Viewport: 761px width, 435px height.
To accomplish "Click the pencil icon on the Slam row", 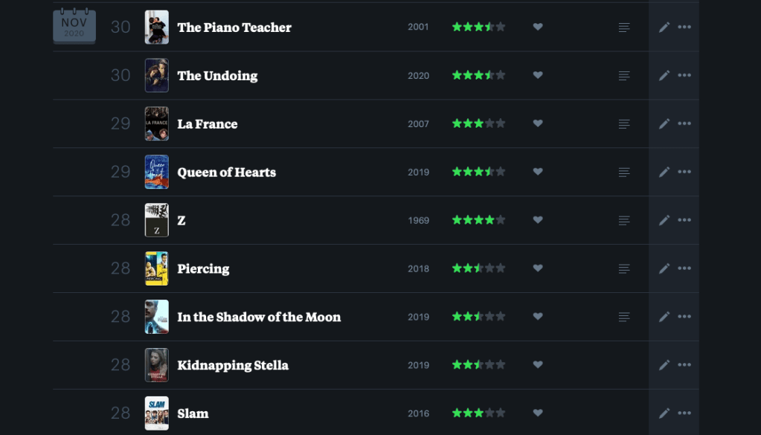I will click(664, 413).
